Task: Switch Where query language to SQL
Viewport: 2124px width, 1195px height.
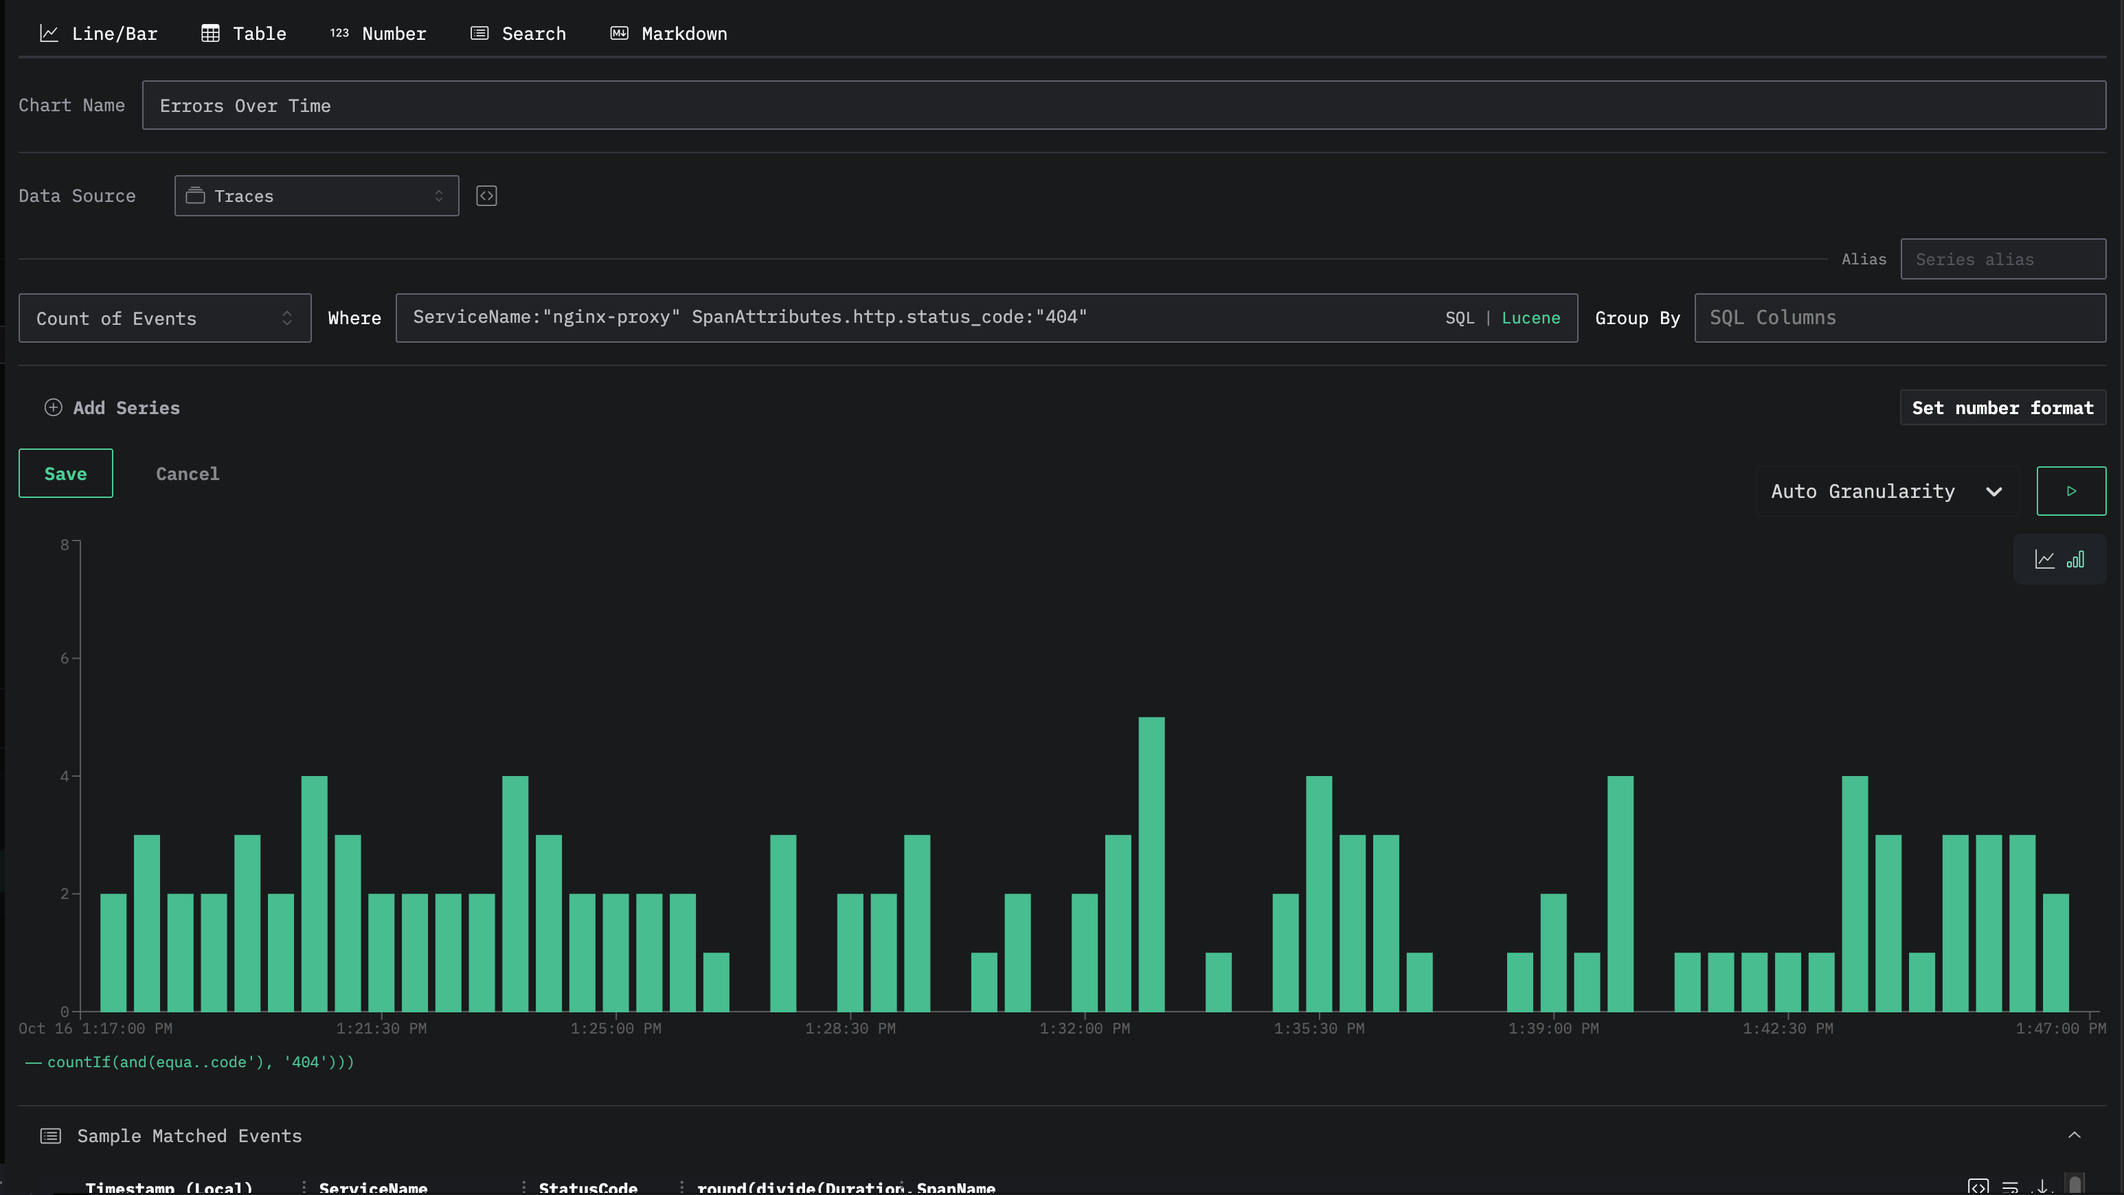Action: [1458, 318]
